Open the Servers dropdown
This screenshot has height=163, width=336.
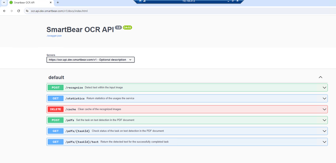[90, 60]
